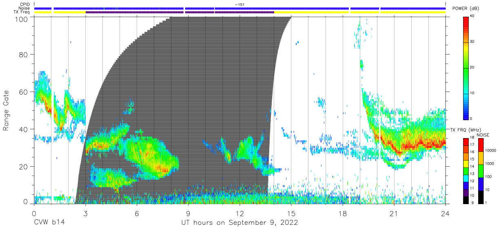Click the purple segment of the TX FRQ legend
This screenshot has height=231, width=501.
(x=466, y=193)
